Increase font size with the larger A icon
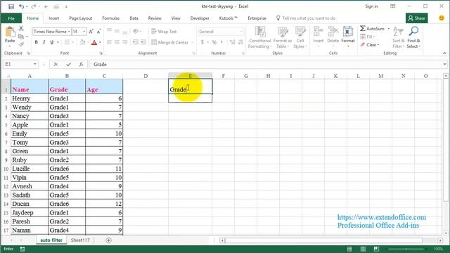The height and width of the screenshot is (253, 450). click(x=91, y=32)
